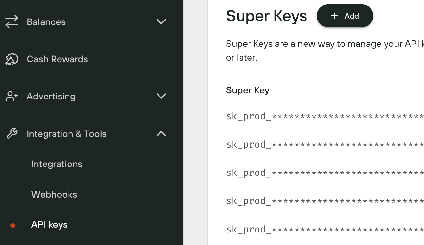
Task: Collapse the Integration & Tools chevron
Action: (x=161, y=133)
